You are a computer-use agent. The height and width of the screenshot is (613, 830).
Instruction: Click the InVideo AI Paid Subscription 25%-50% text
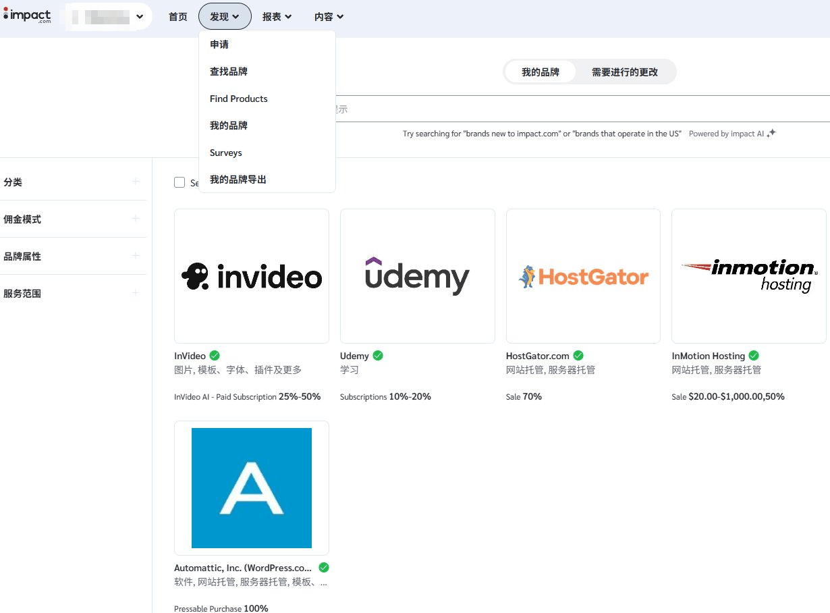tap(247, 397)
